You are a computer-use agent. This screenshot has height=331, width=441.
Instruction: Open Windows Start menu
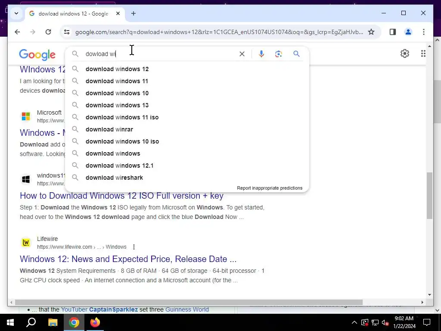10,322
